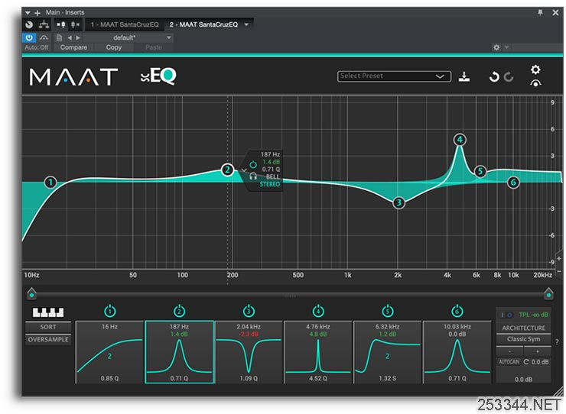Pin the plugin window
Image resolution: width=566 pixels, height=414 pixels.
540,13
